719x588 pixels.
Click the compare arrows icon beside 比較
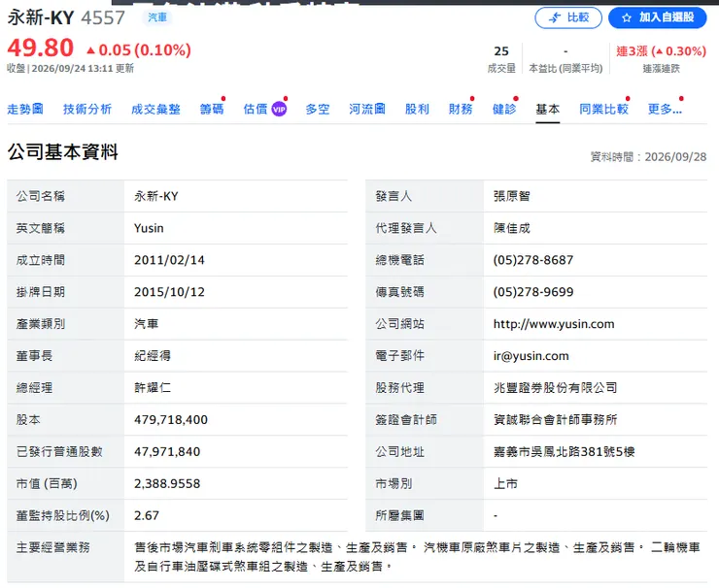click(555, 17)
